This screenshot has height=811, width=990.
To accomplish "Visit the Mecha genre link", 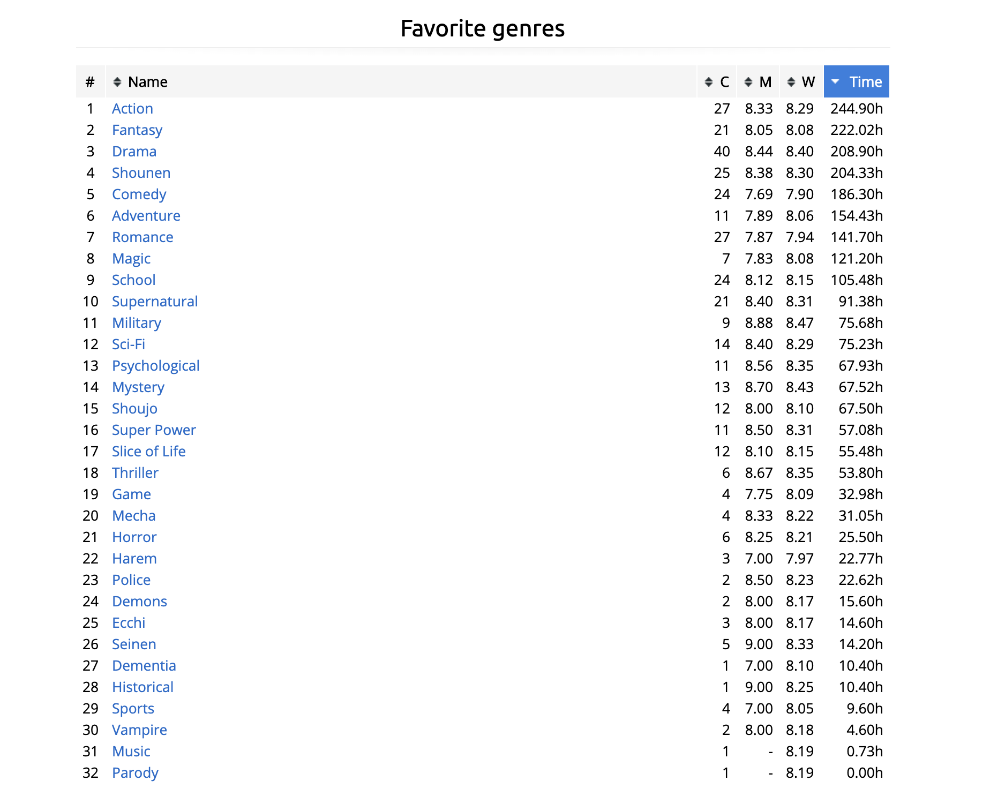I will [134, 516].
